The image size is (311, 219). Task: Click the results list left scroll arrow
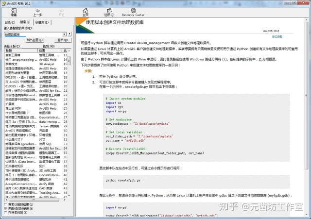click(6, 200)
